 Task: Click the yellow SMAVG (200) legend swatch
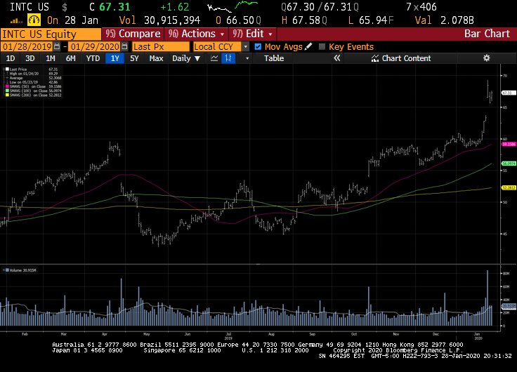pyautogui.click(x=7, y=95)
